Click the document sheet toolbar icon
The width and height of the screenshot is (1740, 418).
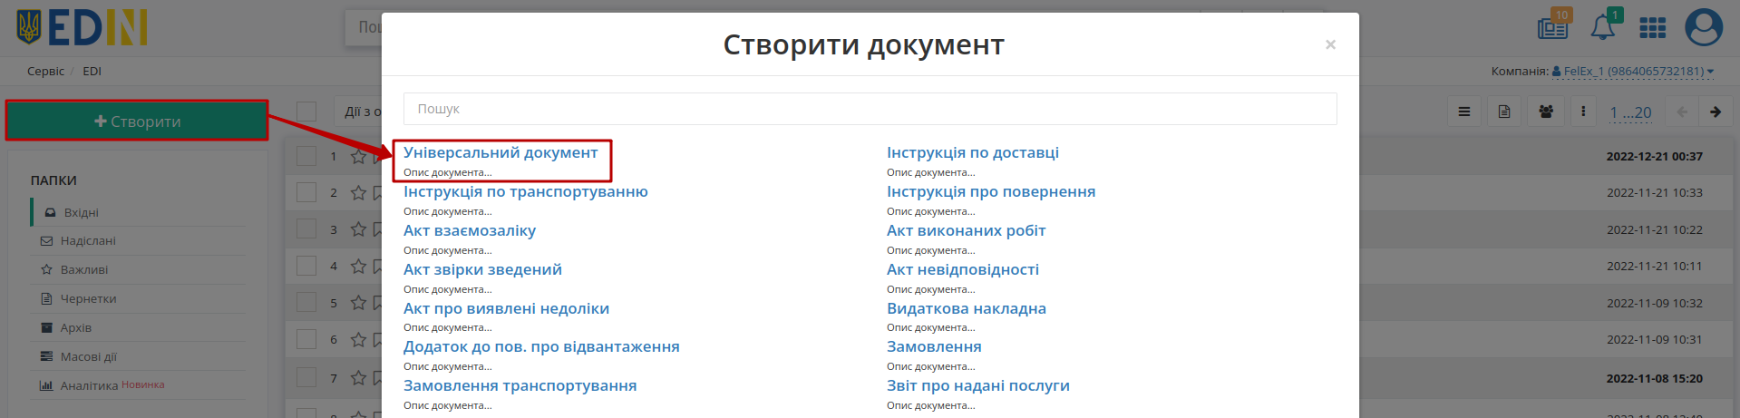coord(1504,112)
